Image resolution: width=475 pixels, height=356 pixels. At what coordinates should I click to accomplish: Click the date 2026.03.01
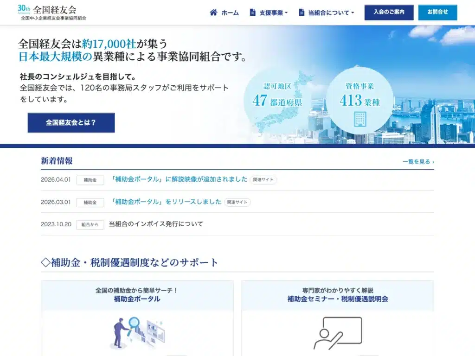[x=56, y=202]
